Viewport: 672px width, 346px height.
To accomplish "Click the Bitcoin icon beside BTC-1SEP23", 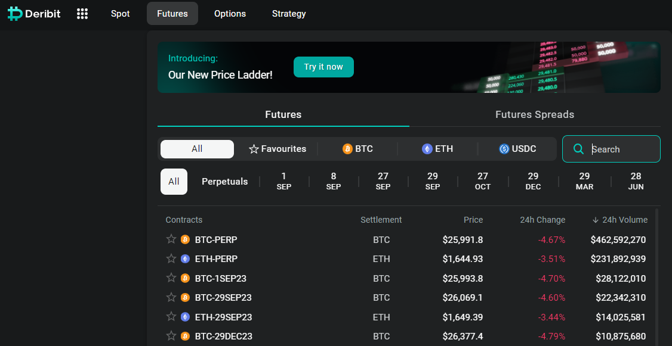I will coord(185,279).
